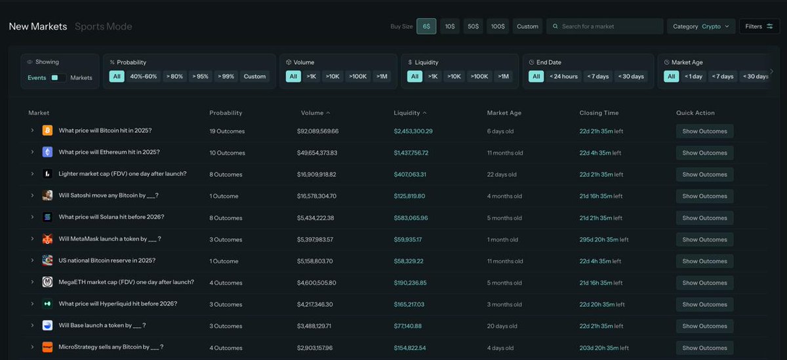Select the > 99% probability filter
Image resolution: width=787 pixels, height=360 pixels.
(226, 76)
